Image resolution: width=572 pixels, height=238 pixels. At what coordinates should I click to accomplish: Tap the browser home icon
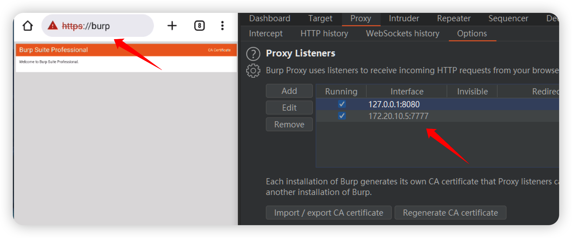pyautogui.click(x=28, y=26)
